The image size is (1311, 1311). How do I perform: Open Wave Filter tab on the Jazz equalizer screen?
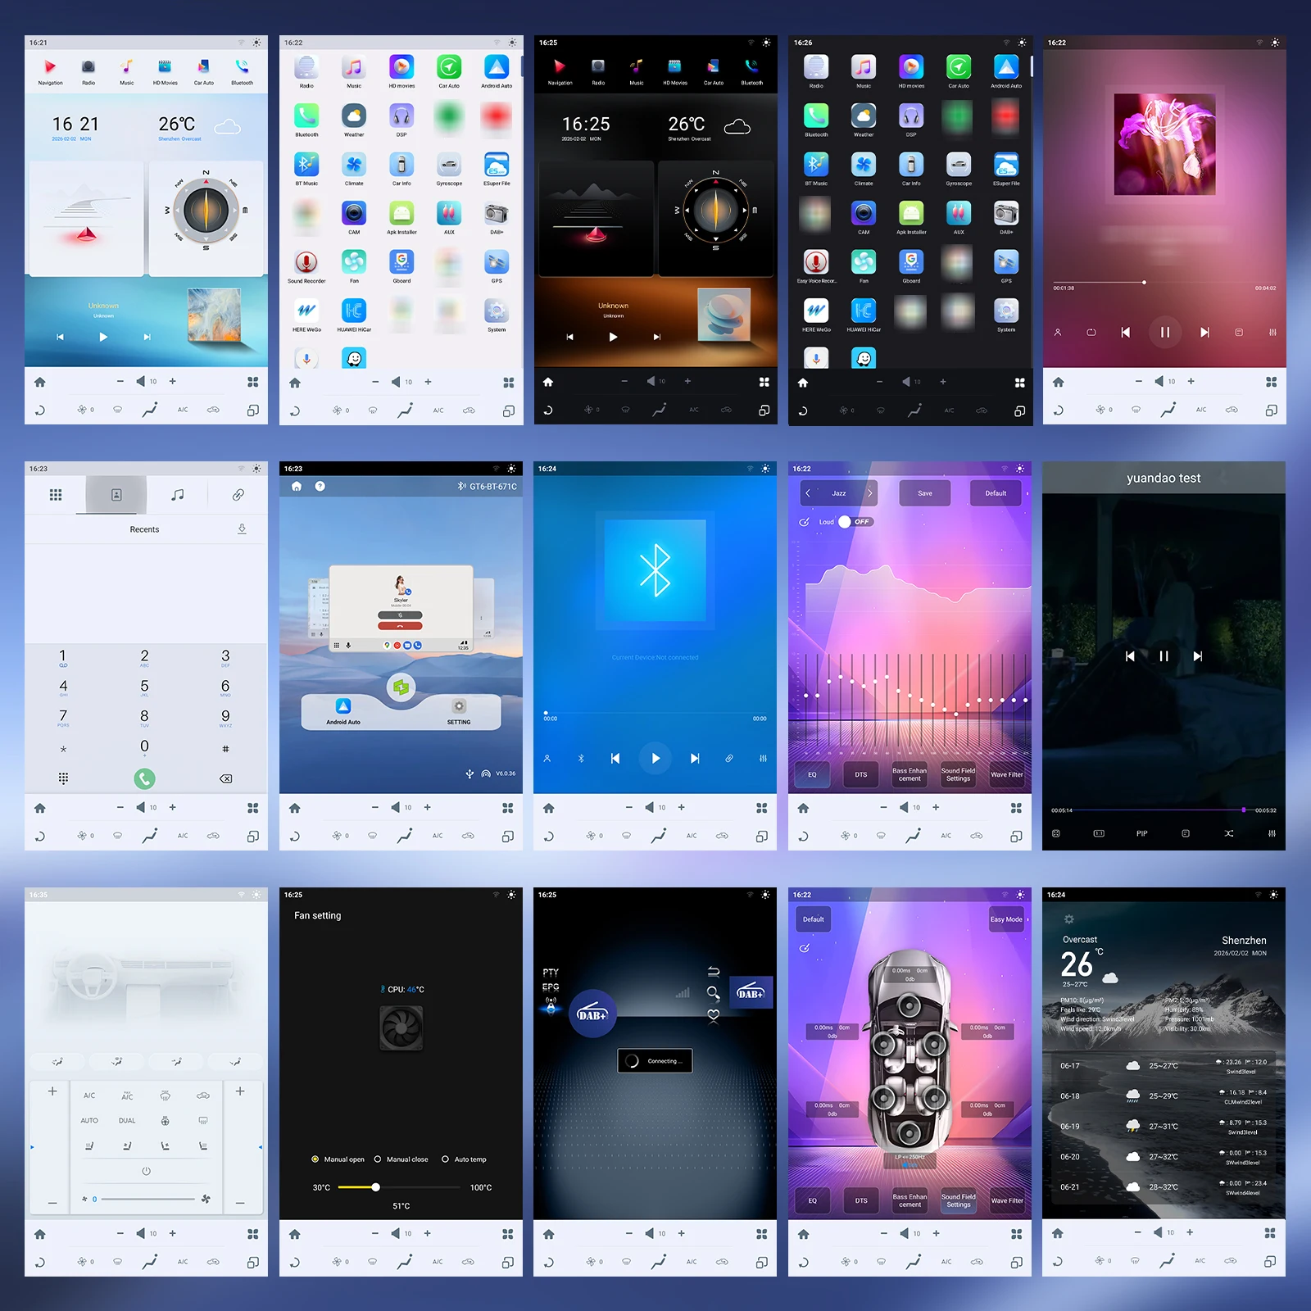[1007, 774]
